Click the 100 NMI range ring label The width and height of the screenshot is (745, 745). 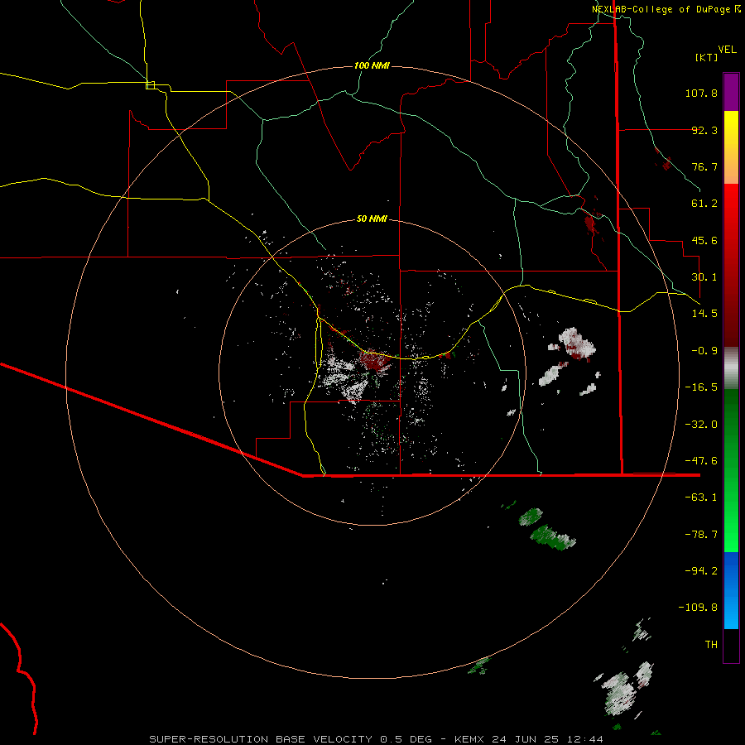372,65
